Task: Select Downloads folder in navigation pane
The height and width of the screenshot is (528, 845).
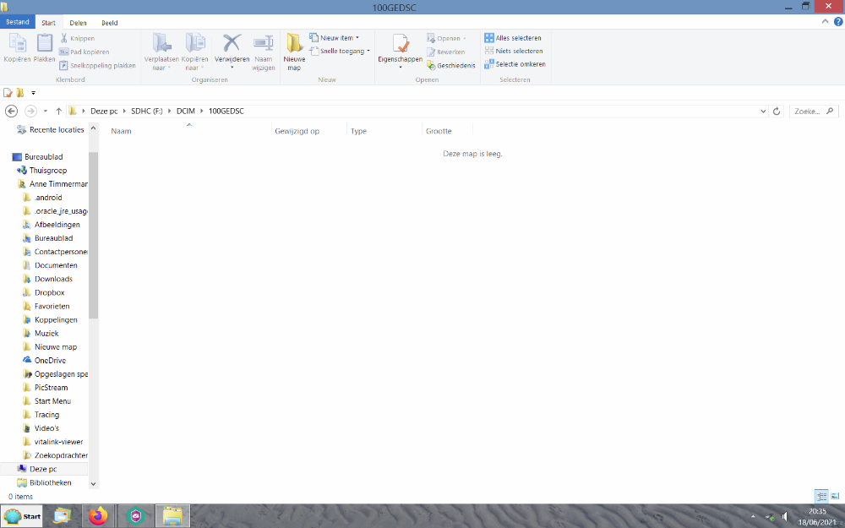Action: pyautogui.click(x=53, y=279)
